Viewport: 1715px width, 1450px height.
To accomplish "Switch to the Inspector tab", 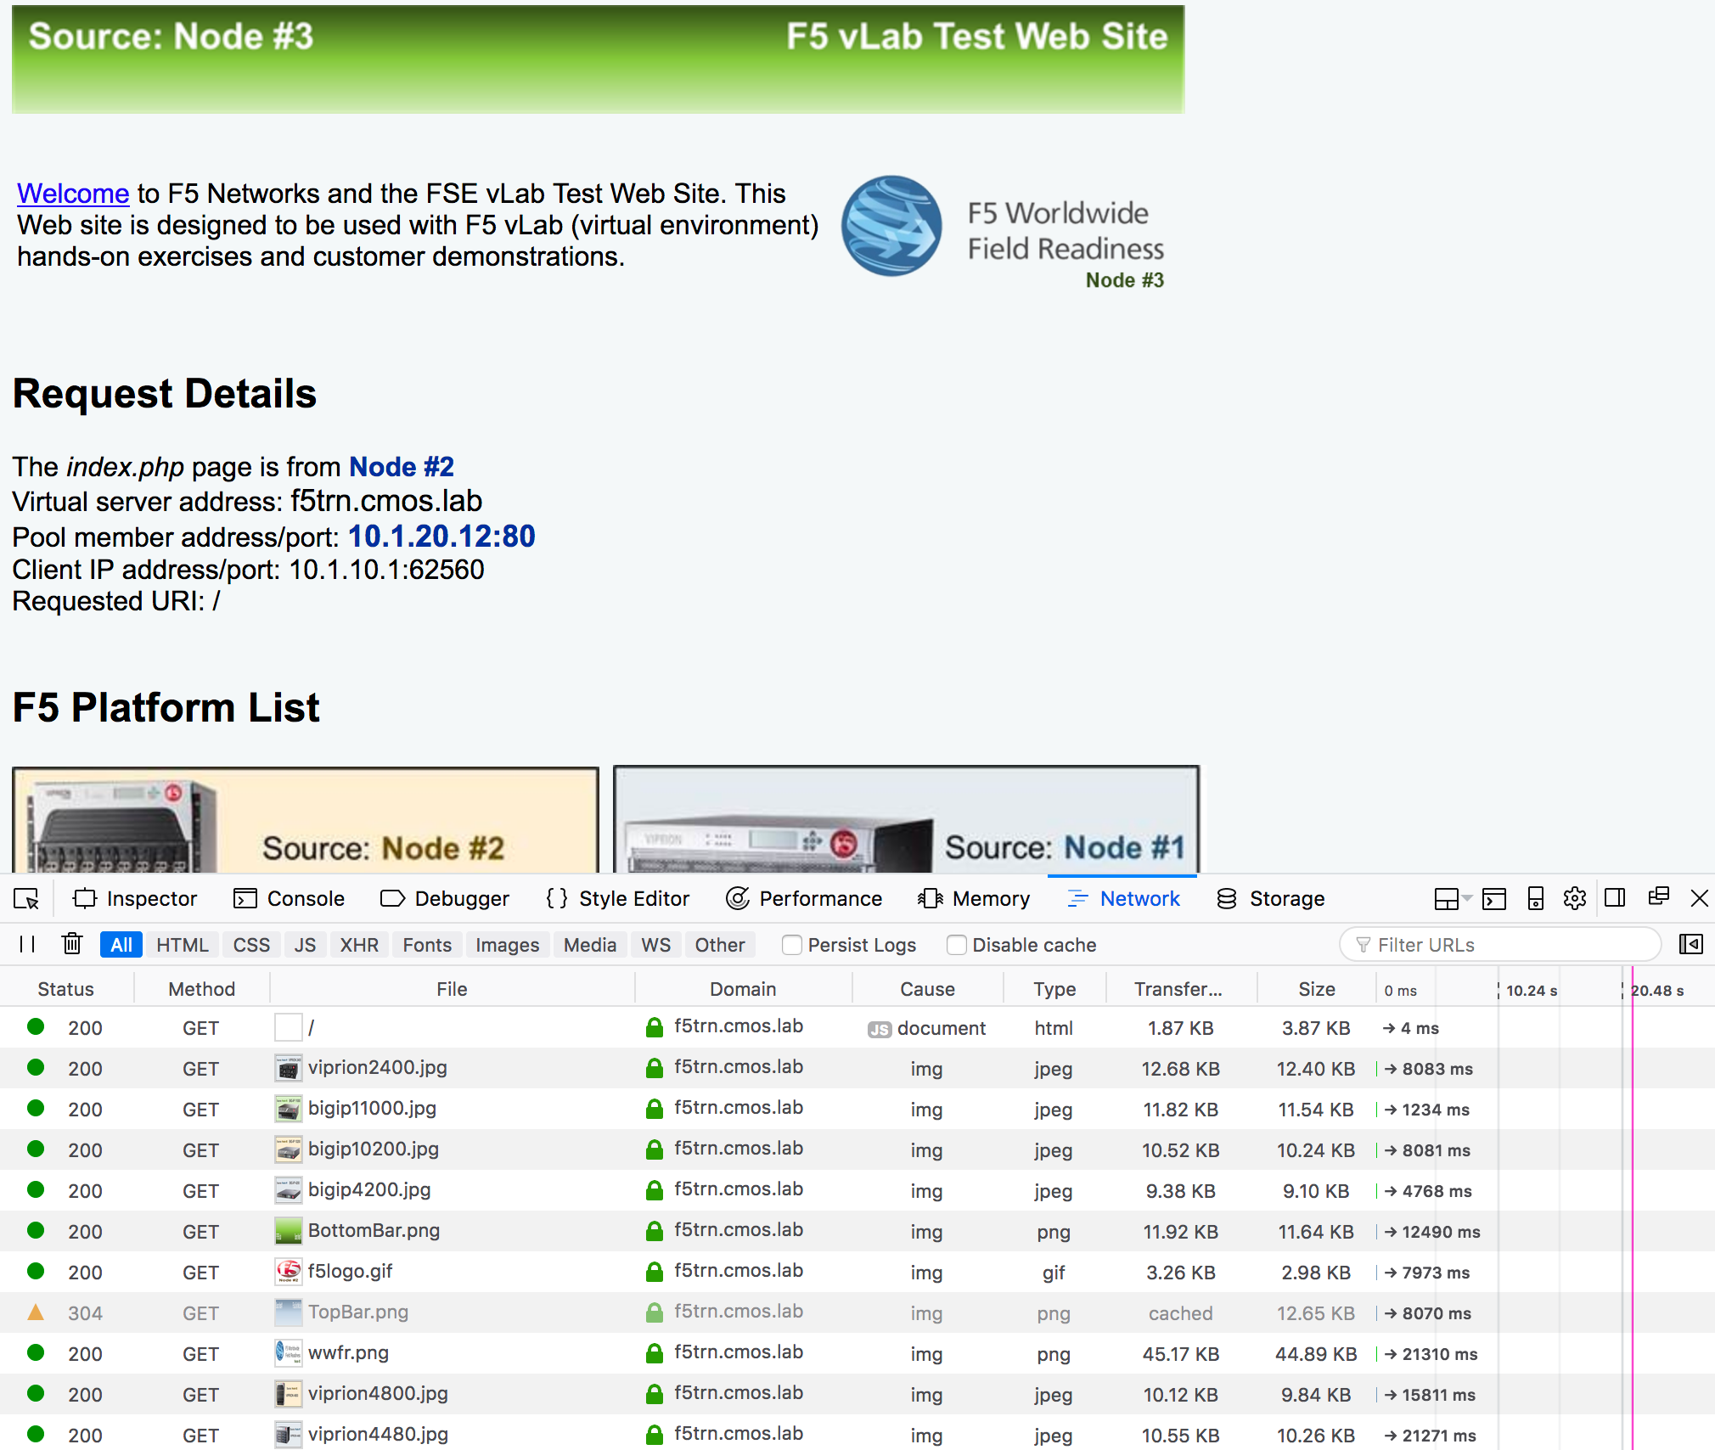I will pos(136,899).
